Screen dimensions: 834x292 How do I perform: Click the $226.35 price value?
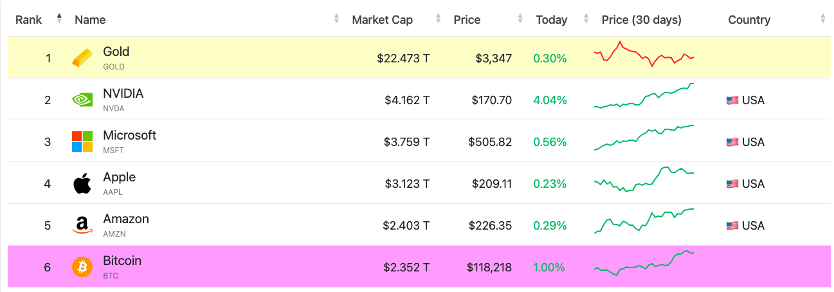[x=490, y=226]
